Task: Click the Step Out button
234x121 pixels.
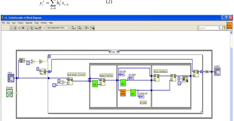Action: [x=44, y=28]
